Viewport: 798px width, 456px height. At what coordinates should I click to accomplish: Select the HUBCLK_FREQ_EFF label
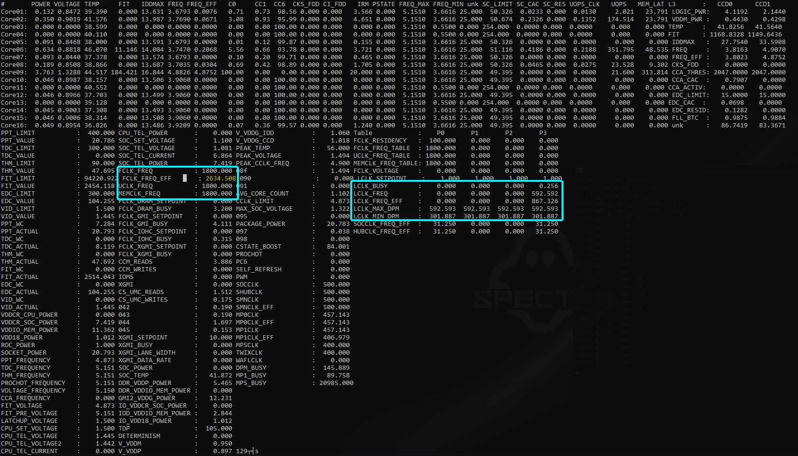click(x=382, y=232)
